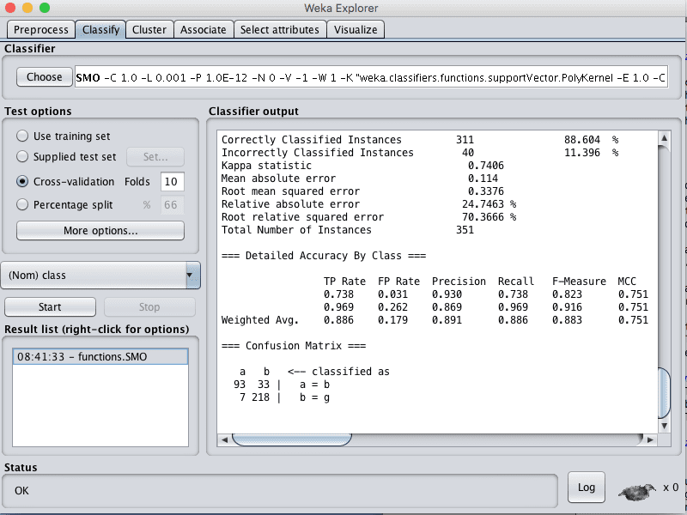687x515 pixels.
Task: Click the Total Number of Instances line
Action: click(348, 230)
